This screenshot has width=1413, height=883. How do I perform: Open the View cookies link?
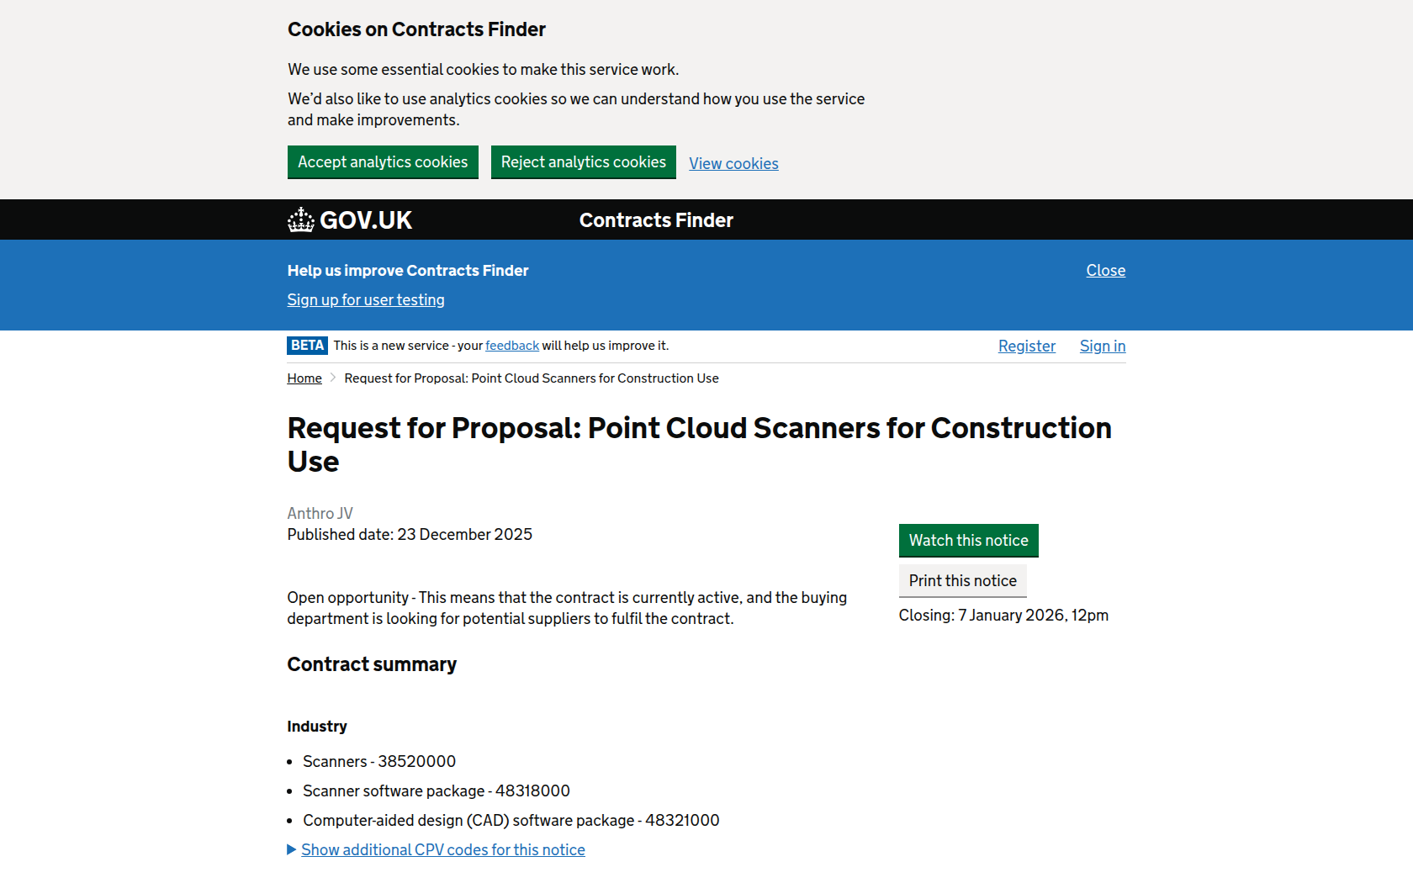(x=733, y=164)
